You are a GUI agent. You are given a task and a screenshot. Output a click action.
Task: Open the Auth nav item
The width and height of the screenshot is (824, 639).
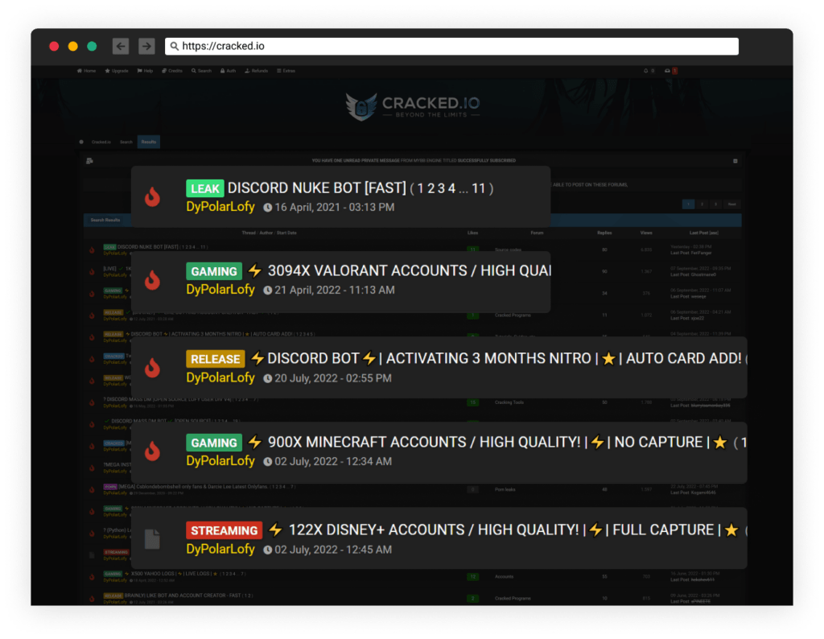click(228, 71)
